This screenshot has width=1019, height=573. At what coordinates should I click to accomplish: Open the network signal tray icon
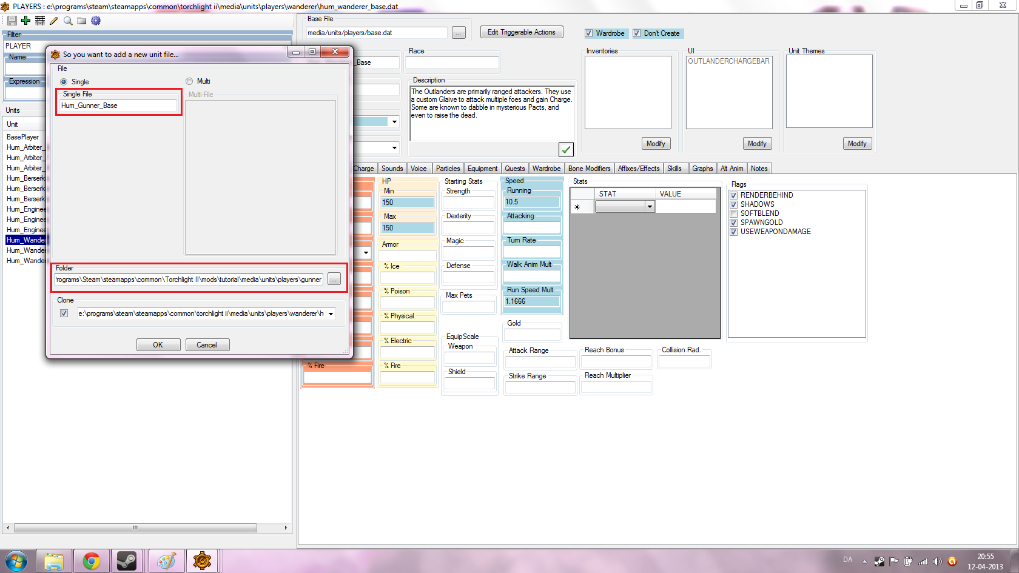point(923,561)
